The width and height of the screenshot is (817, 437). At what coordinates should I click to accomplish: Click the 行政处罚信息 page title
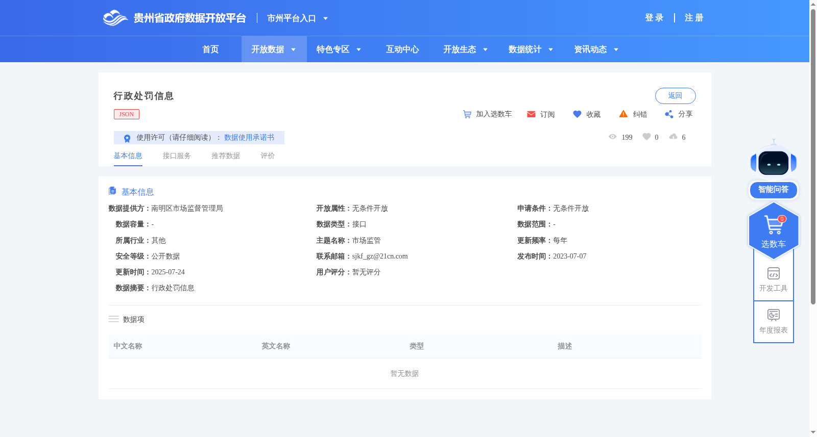(x=143, y=96)
